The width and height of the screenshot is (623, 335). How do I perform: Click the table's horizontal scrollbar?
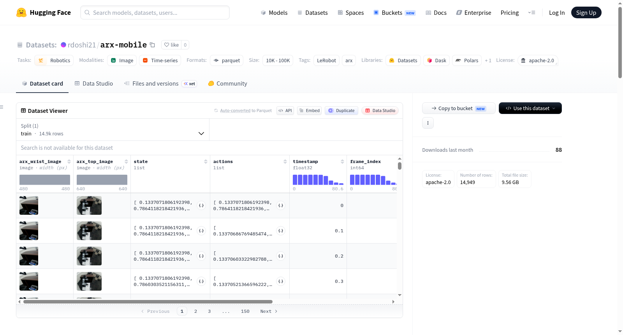click(x=148, y=302)
